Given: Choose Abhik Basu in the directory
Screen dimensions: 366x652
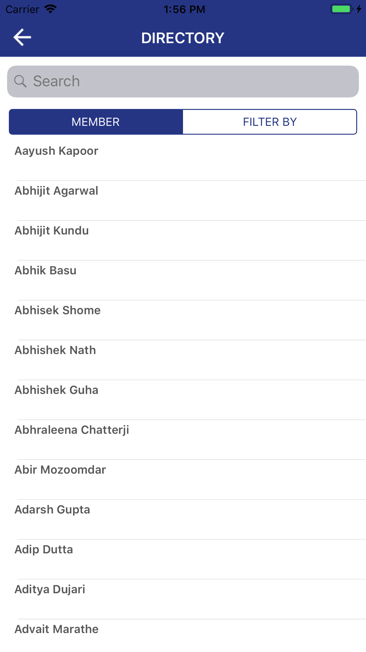Looking at the screenshot, I should point(183,280).
